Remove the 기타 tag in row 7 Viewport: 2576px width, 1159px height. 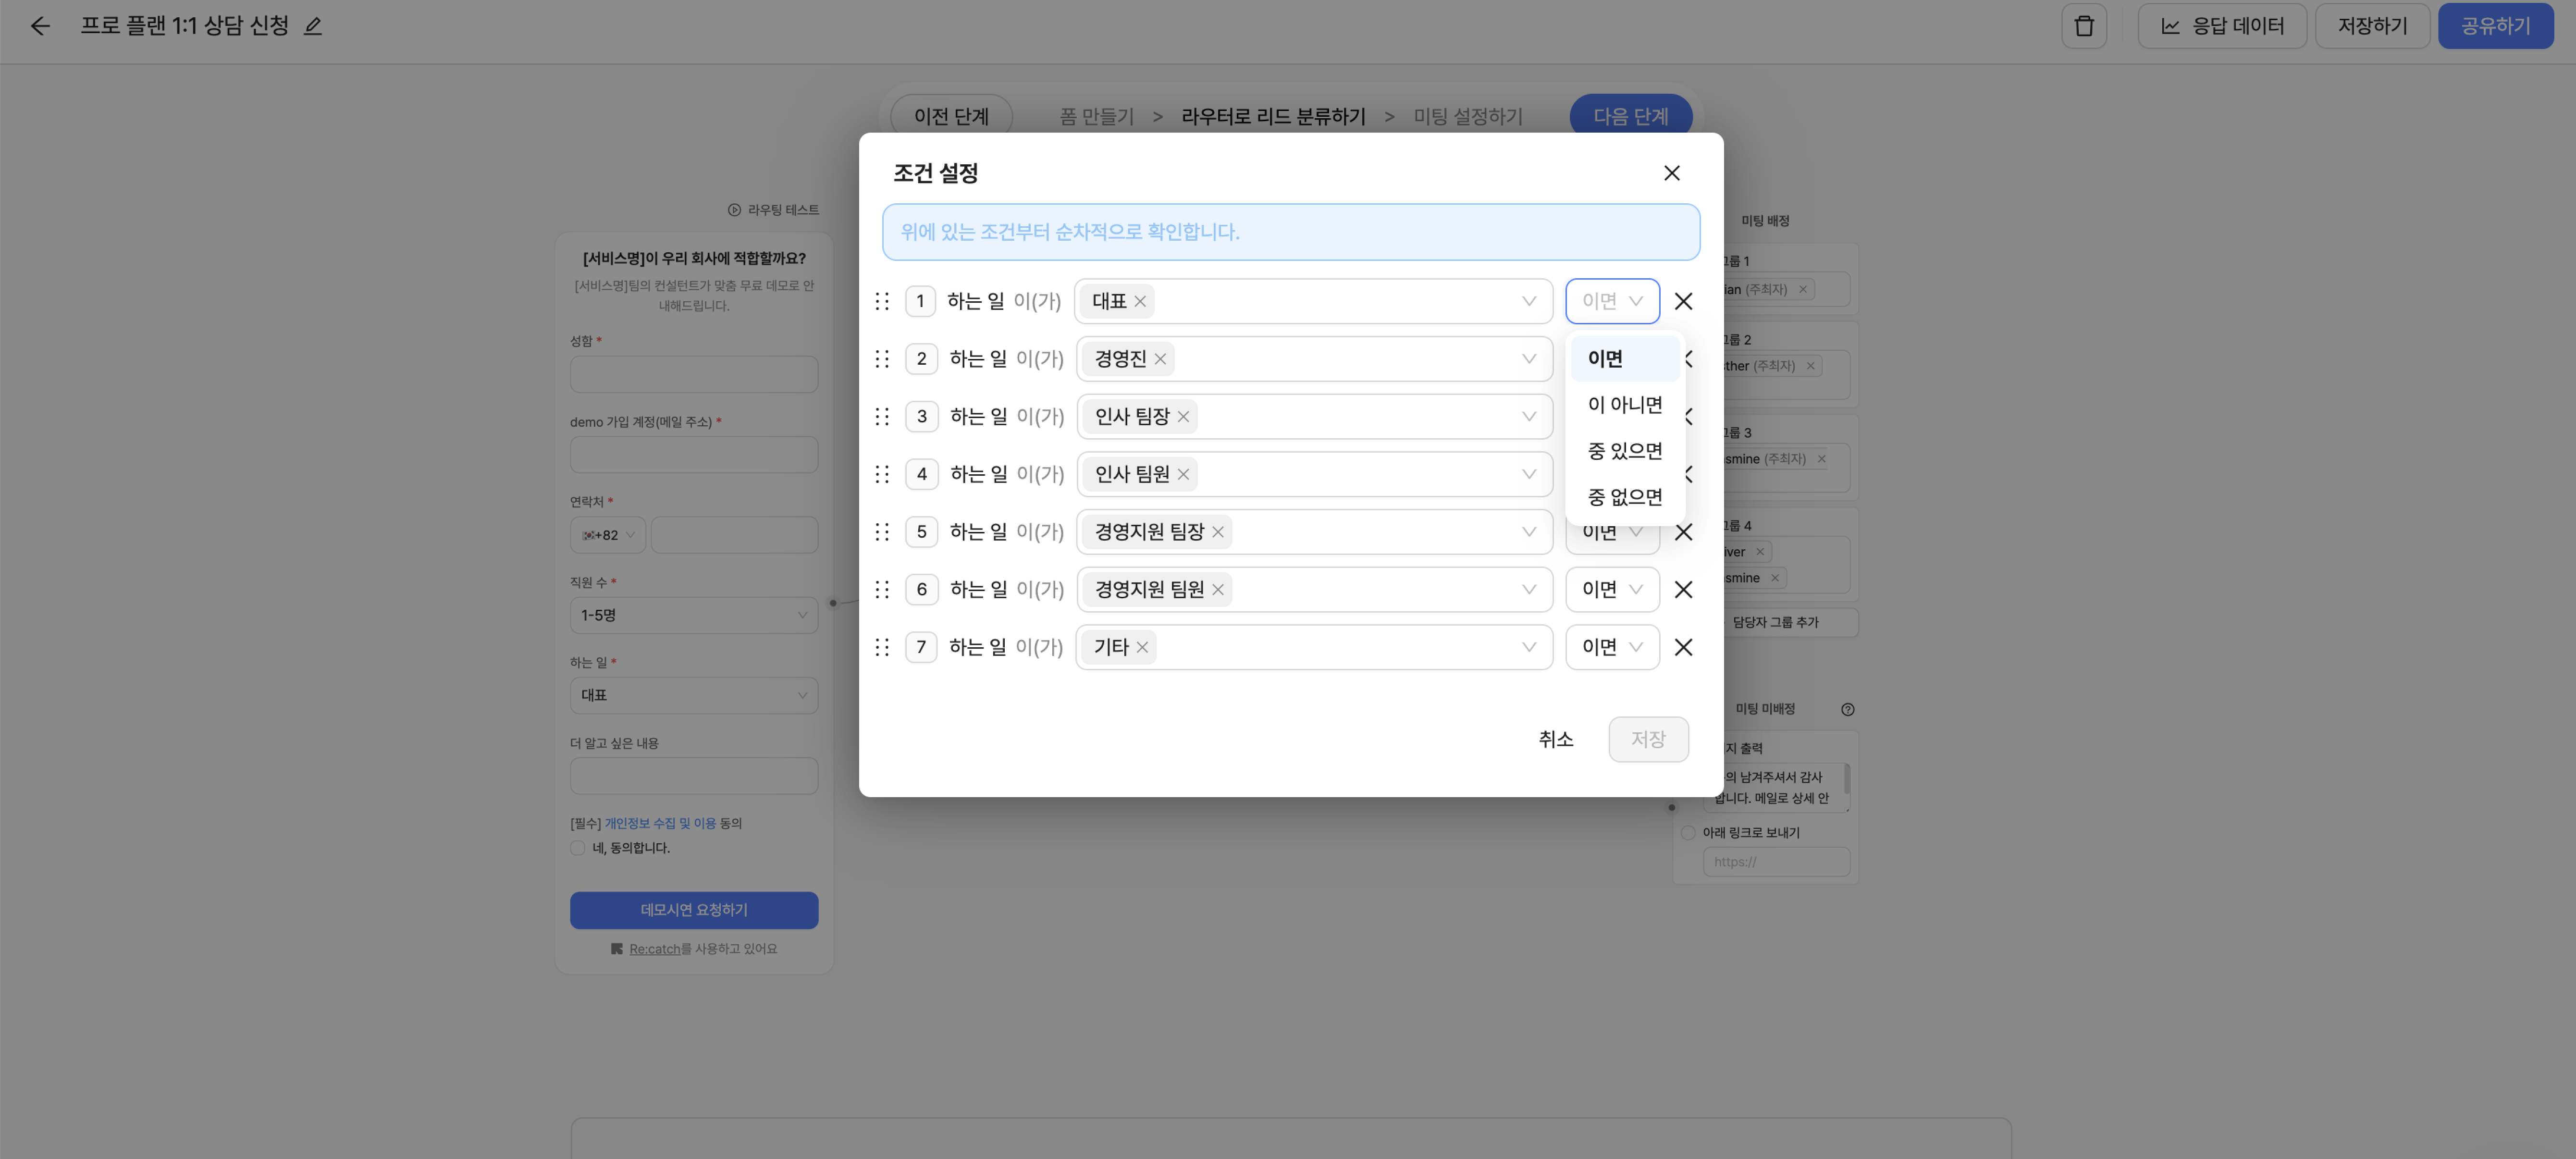(1142, 647)
